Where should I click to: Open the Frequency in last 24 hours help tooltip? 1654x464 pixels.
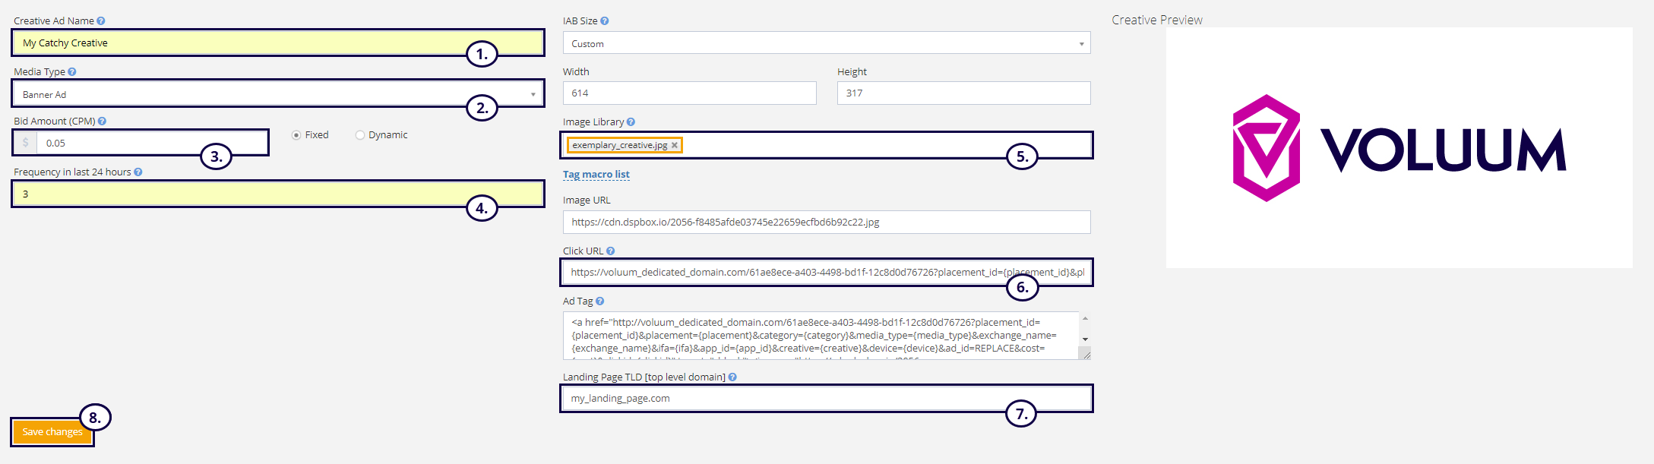(x=138, y=172)
